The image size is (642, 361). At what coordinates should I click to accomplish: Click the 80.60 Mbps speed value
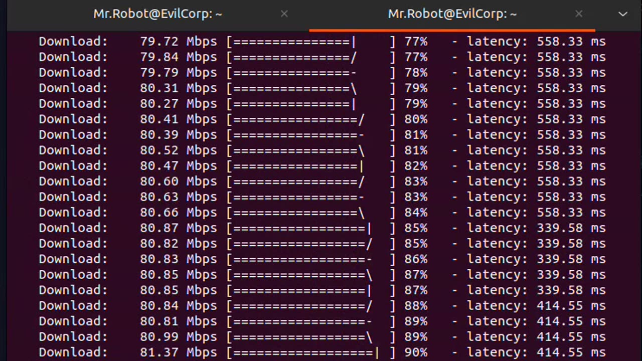pyautogui.click(x=179, y=182)
